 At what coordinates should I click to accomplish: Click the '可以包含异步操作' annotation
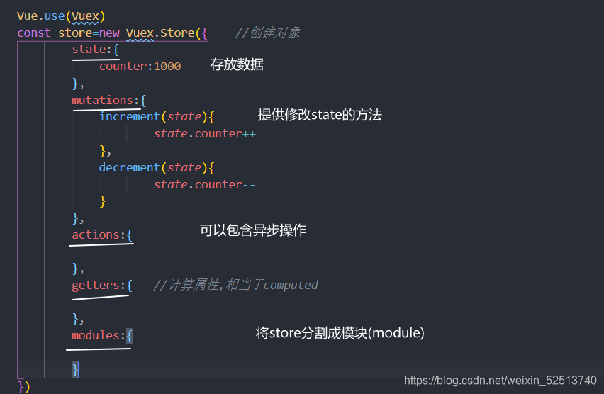[252, 230]
